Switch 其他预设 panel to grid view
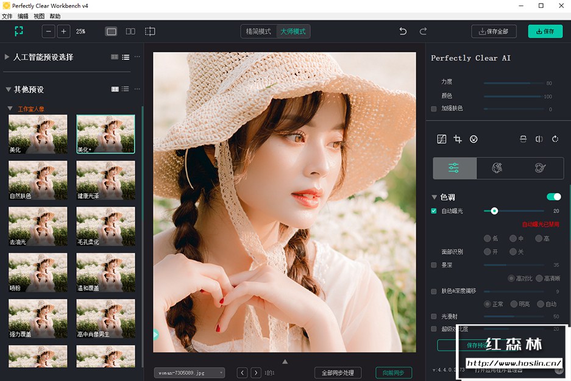The height and width of the screenshot is (381, 571). [115, 89]
